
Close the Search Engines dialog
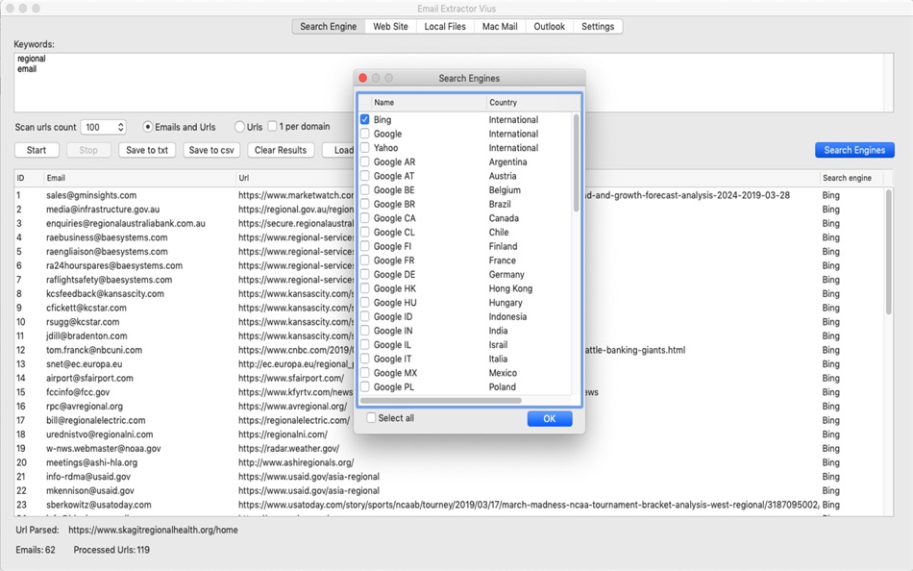tap(362, 78)
